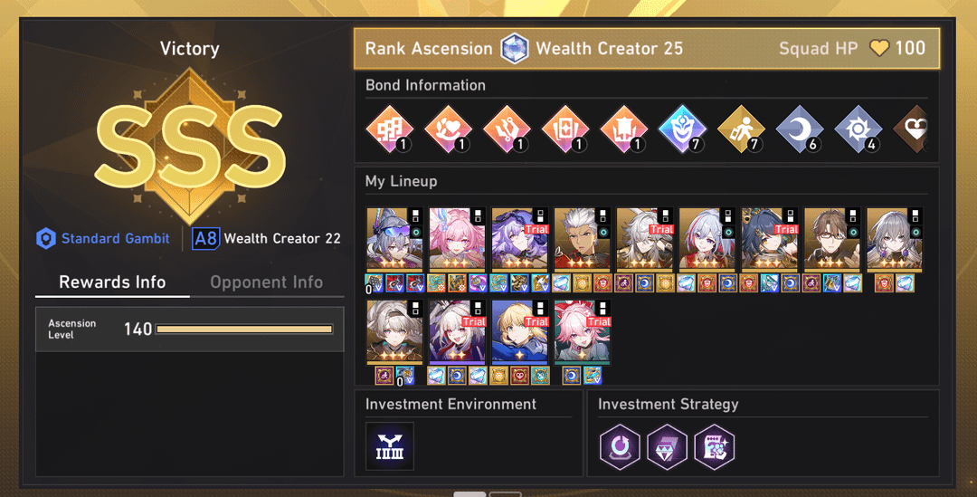Screen dimensions: 977x497
Task: Click the blue mask bond icon
Action: 682,129
